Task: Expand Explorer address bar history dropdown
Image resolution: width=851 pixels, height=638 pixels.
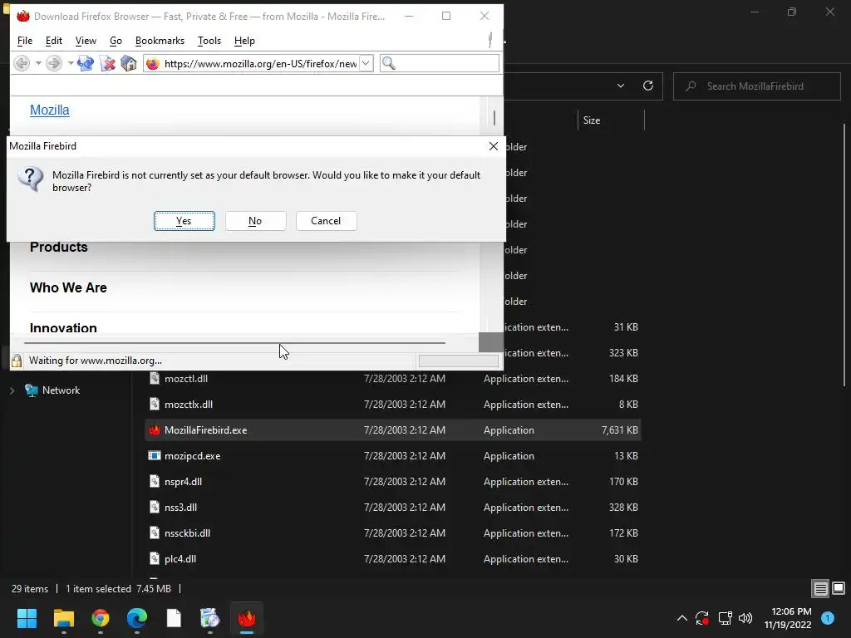Action: pos(621,86)
